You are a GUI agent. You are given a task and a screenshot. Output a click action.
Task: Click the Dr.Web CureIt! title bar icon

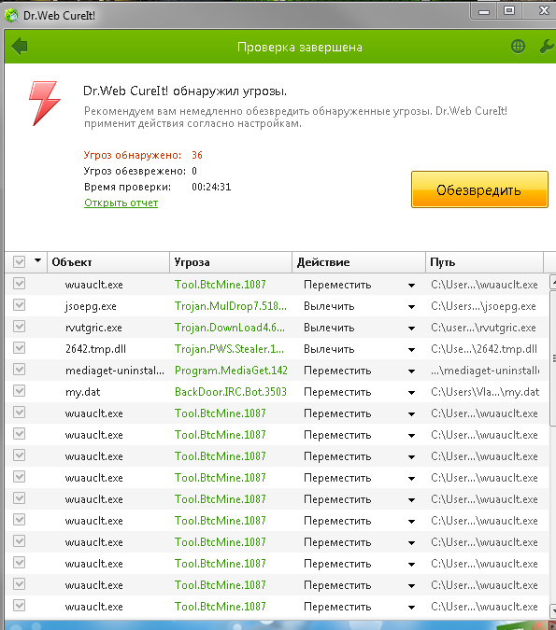(x=11, y=16)
